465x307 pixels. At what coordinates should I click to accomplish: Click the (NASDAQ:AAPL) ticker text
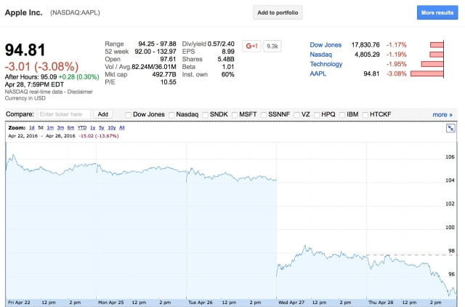(75, 12)
